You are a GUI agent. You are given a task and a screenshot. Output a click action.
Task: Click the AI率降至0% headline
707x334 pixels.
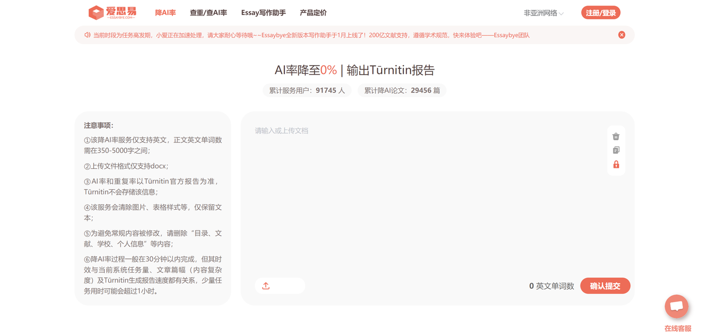pyautogui.click(x=355, y=70)
